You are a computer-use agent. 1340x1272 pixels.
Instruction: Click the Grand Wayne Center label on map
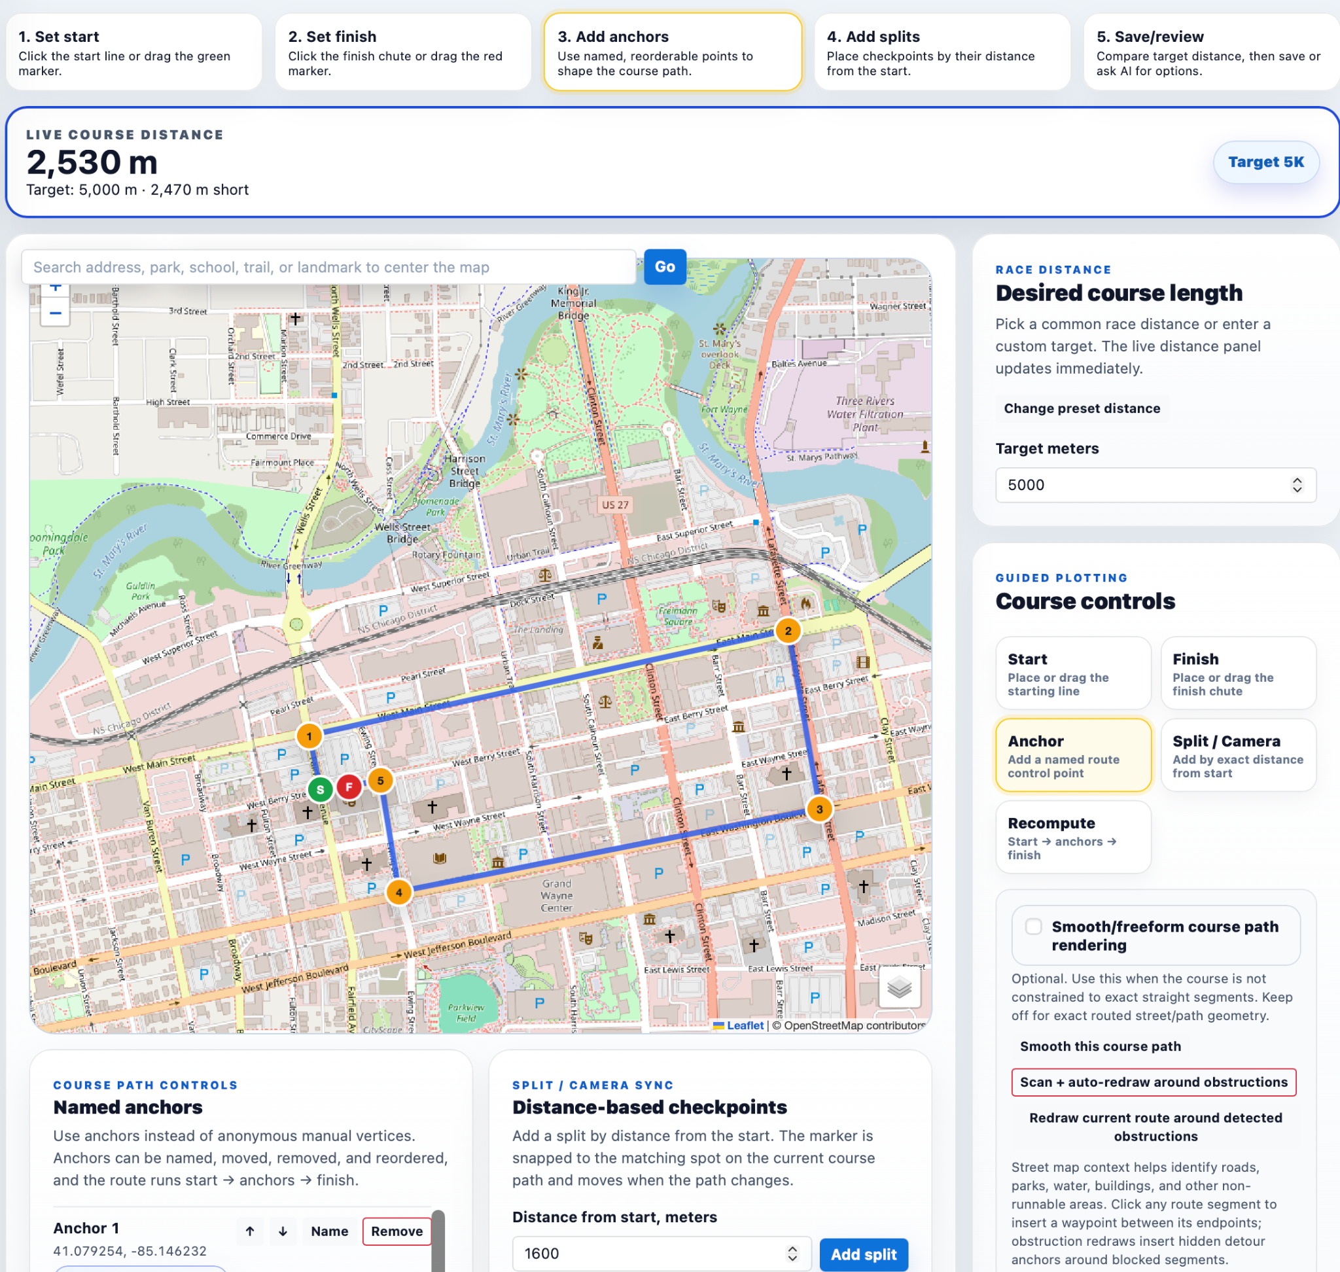click(x=557, y=896)
